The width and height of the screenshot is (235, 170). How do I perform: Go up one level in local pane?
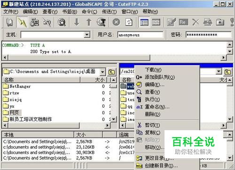pyautogui.click(x=111, y=72)
